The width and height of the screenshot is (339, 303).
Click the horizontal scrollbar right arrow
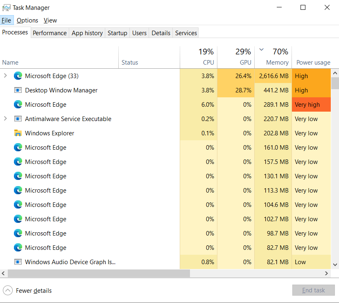coord(327,274)
